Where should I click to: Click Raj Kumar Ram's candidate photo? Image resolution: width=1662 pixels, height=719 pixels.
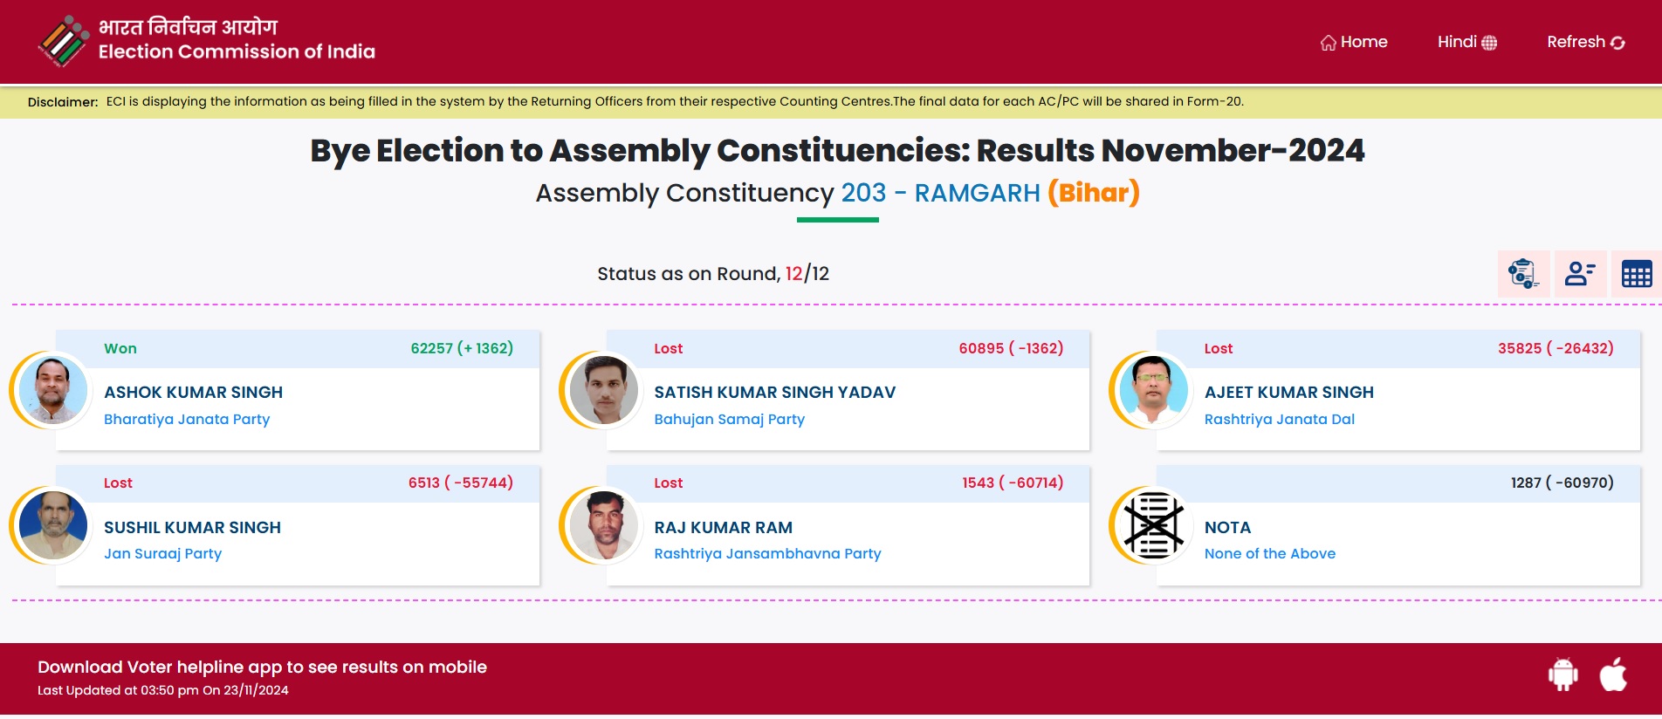coord(603,525)
